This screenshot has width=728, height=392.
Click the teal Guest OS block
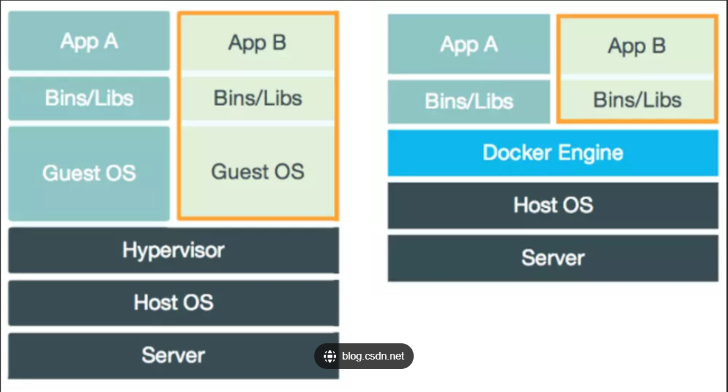(x=89, y=174)
